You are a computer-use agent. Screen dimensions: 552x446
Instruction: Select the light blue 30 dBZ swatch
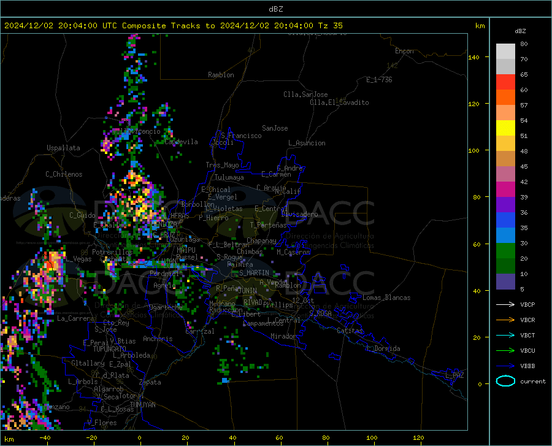tap(505, 236)
